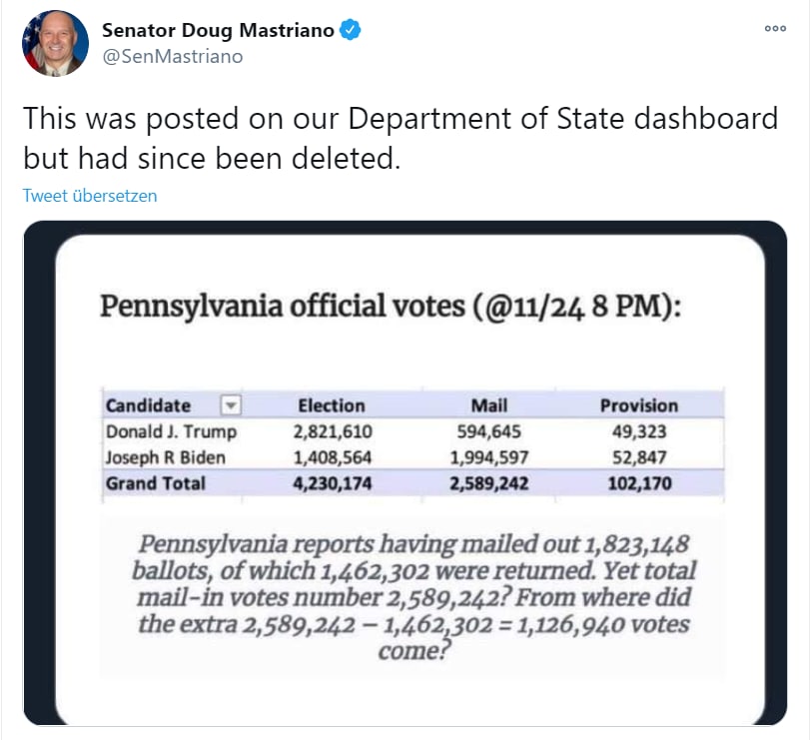The height and width of the screenshot is (740, 812).
Task: Click the @SenMastriano handle
Action: click(172, 56)
